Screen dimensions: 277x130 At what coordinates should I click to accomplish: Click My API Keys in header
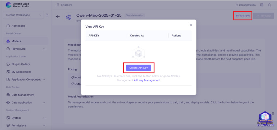coord(243,16)
